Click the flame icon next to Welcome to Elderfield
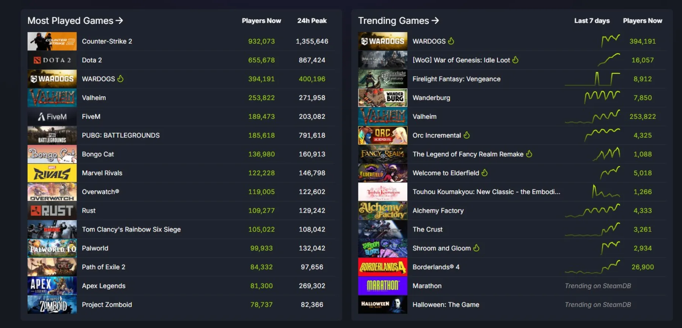Screen dimensions: 682x328 point(485,173)
